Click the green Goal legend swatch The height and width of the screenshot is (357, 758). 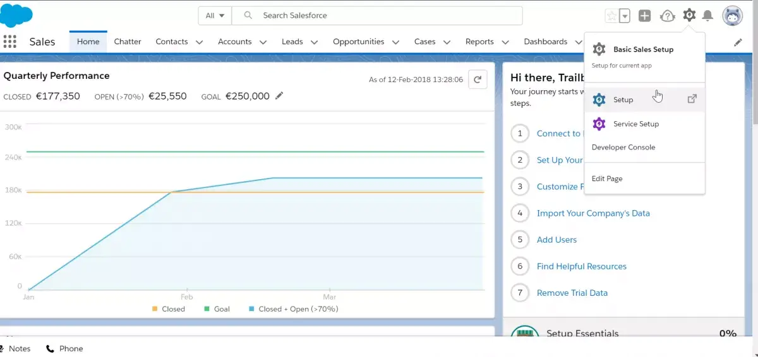click(207, 309)
